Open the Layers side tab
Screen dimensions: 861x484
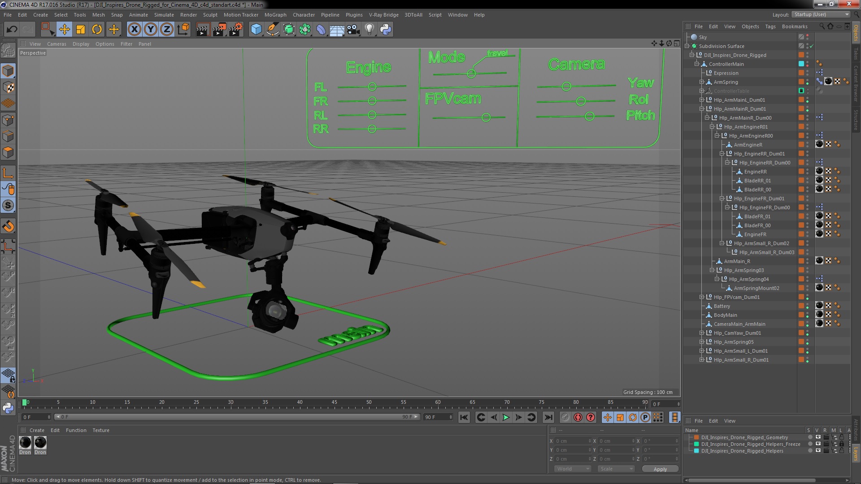pos(856,454)
